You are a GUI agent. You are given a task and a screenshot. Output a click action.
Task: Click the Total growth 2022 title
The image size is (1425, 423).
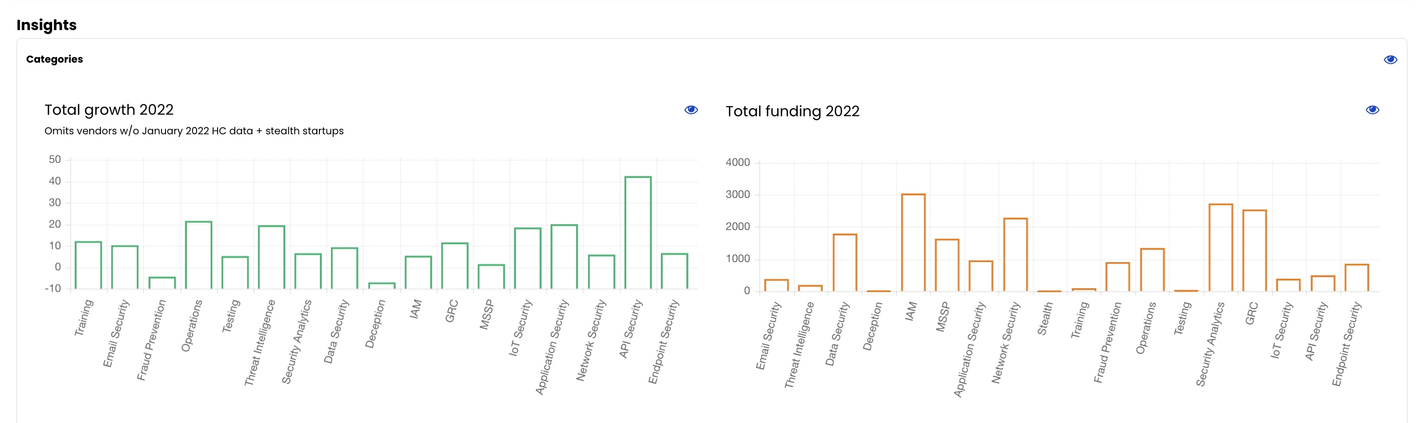point(109,109)
